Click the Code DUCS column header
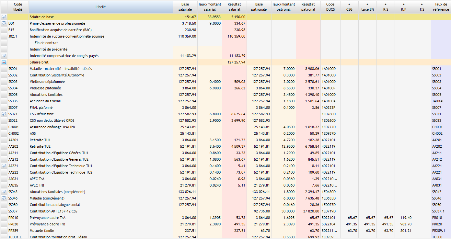Screen dimensions: 451x239 (x=330, y=7)
